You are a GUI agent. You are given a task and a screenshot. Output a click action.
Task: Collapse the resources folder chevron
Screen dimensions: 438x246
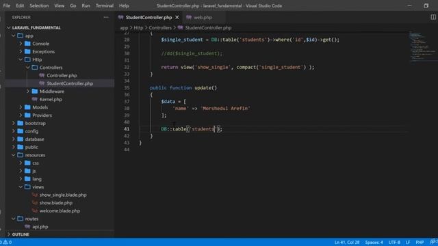[14, 155]
